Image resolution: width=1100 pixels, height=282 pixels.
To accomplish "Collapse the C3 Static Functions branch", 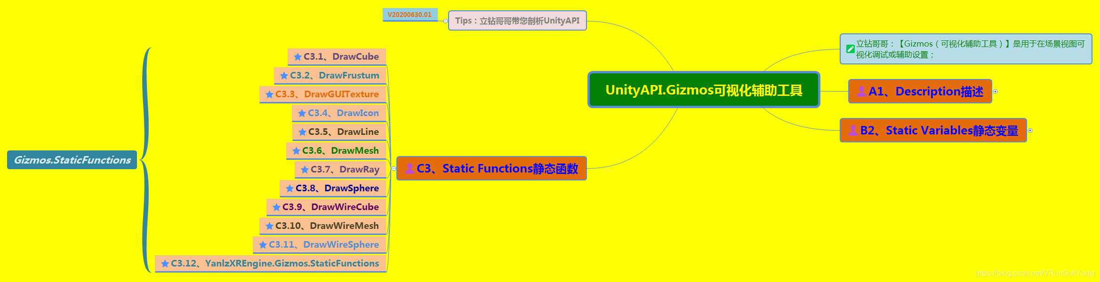I will pos(393,168).
